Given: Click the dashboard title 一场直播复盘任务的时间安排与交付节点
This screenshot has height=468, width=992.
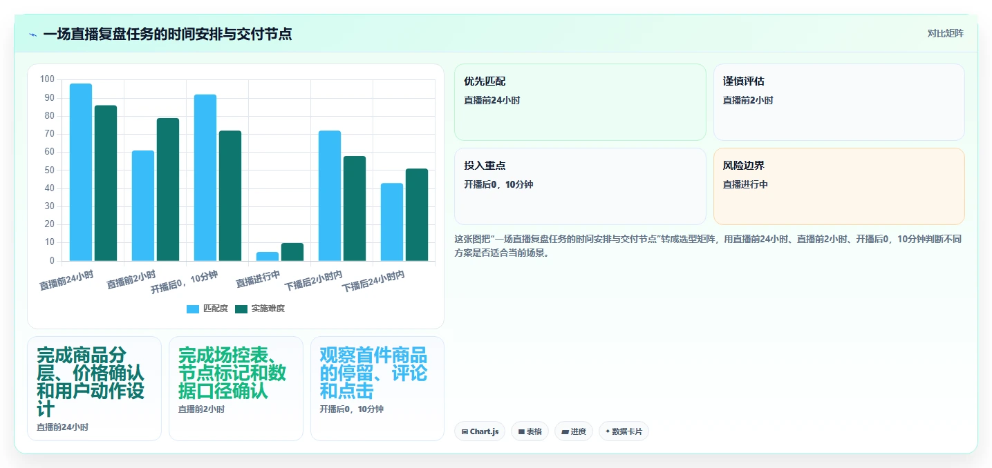Looking at the screenshot, I should click(x=167, y=35).
